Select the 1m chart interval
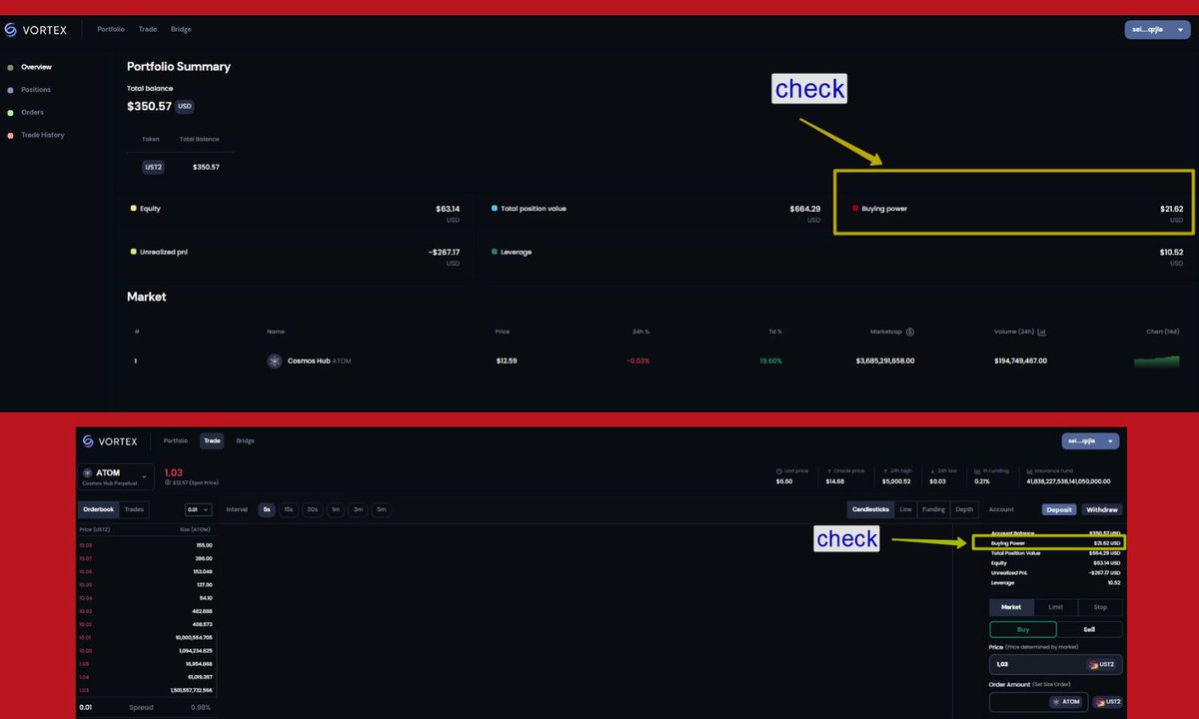Viewport: 1199px width, 719px height. pos(335,509)
